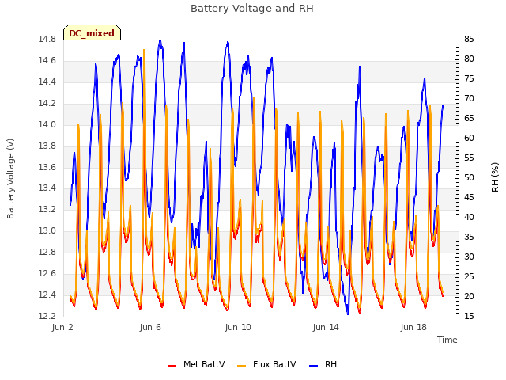Select the DC_mixed annotation label

[92, 33]
